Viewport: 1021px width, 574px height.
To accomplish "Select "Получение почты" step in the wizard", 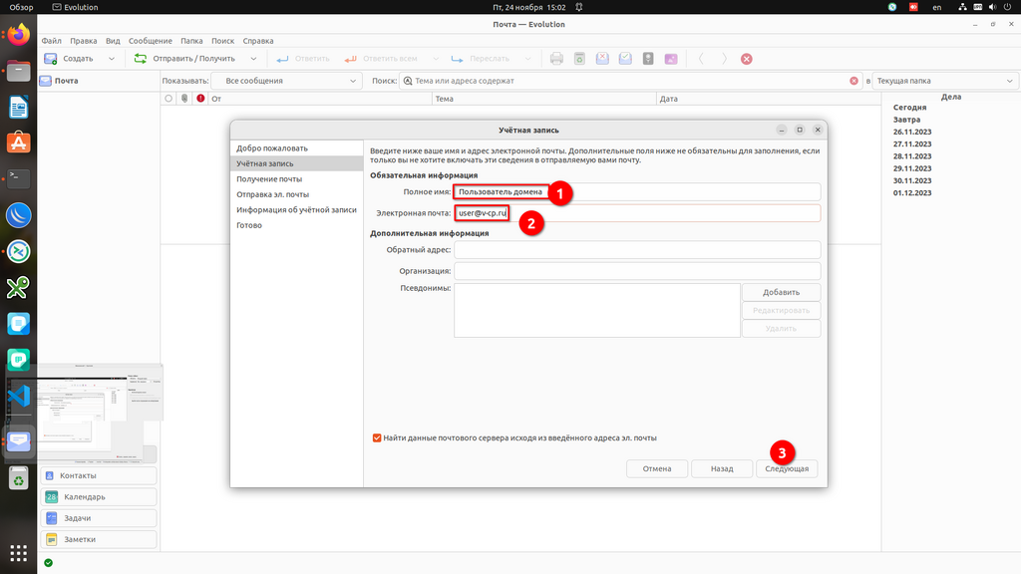I will [269, 179].
